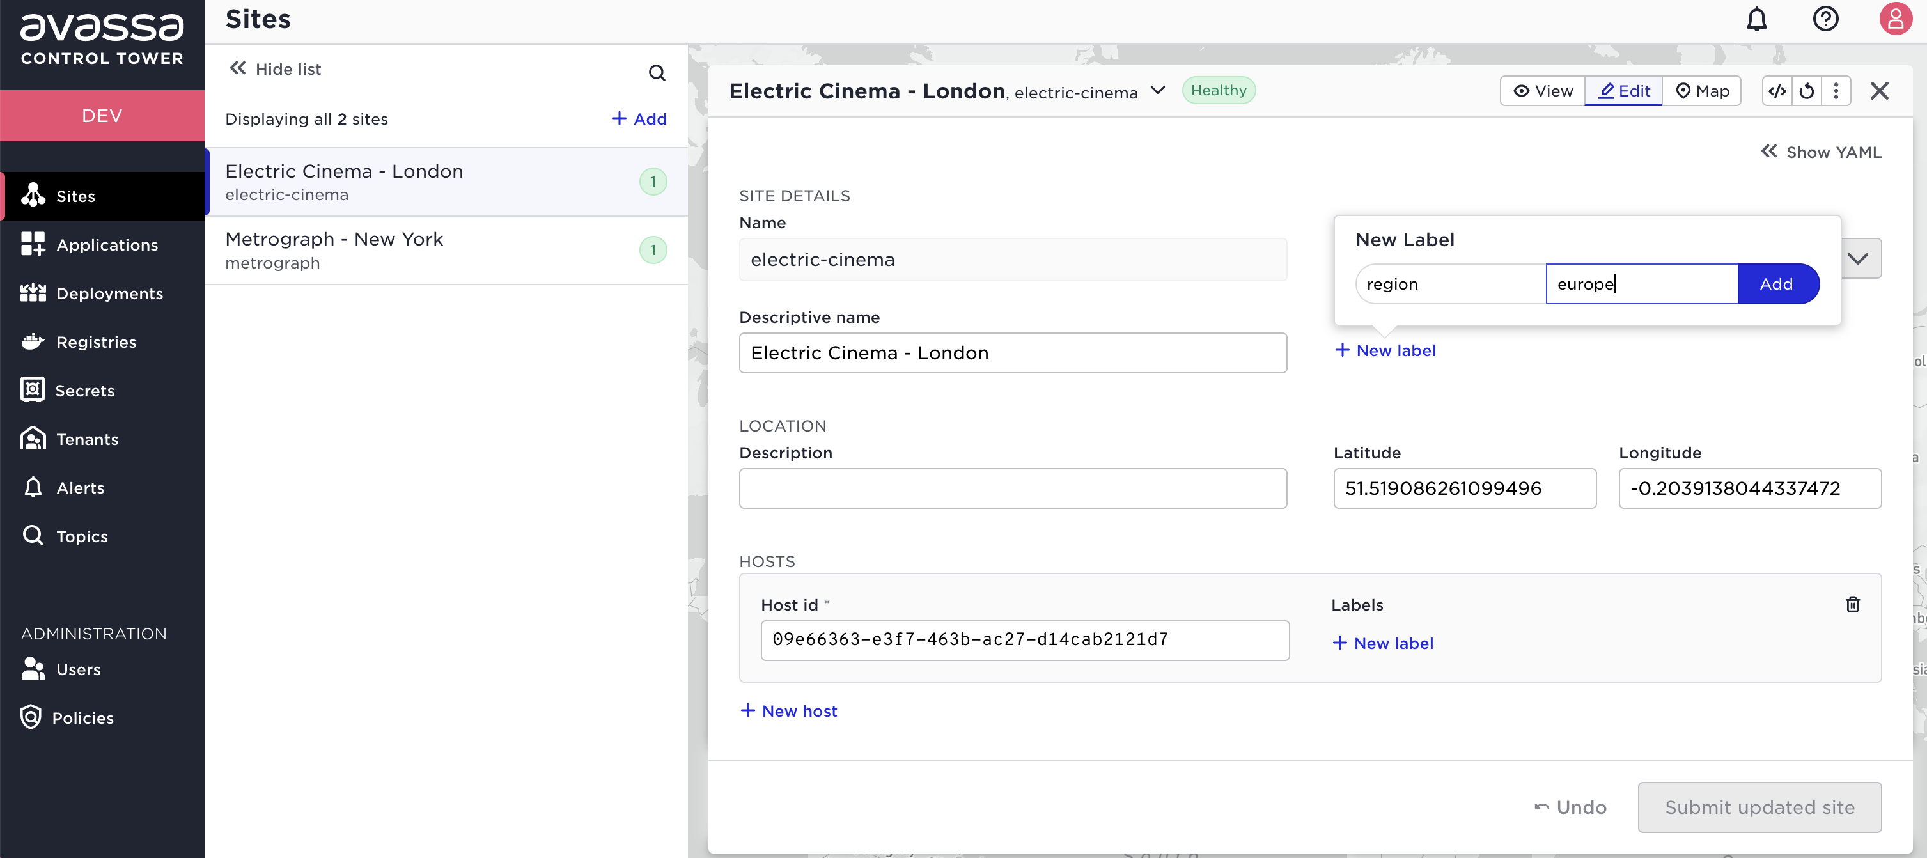Viewport: 1927px width, 858px height.
Task: Delete the host with the trash icon
Action: pos(1852,604)
